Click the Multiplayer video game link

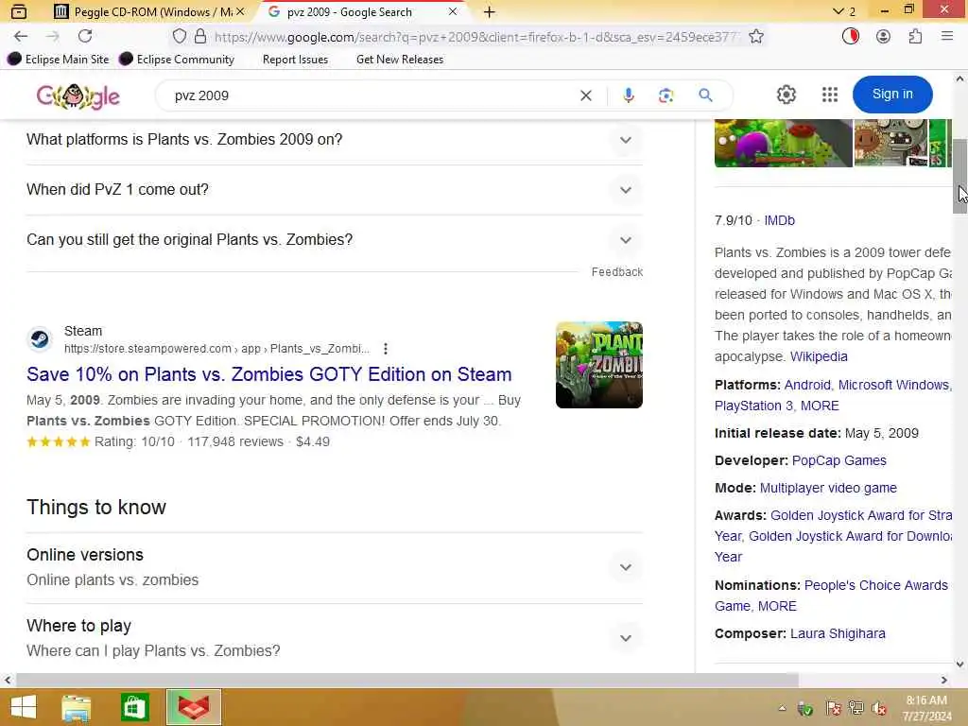(828, 488)
